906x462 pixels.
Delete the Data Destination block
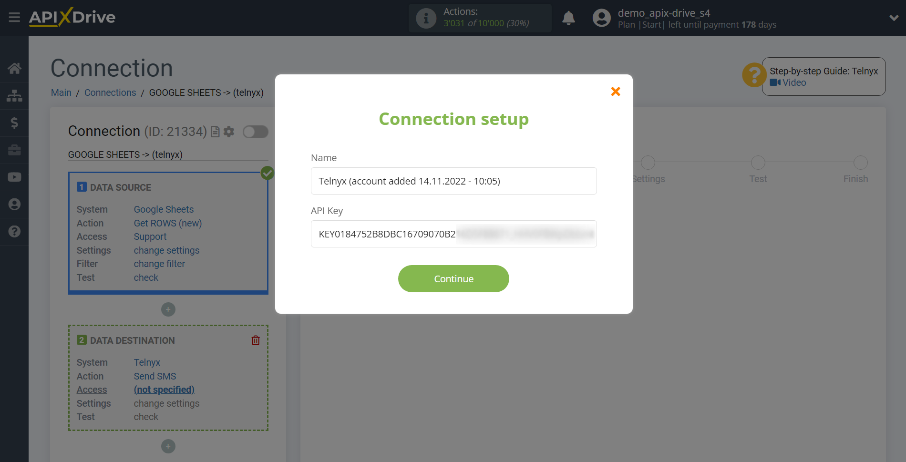click(256, 340)
